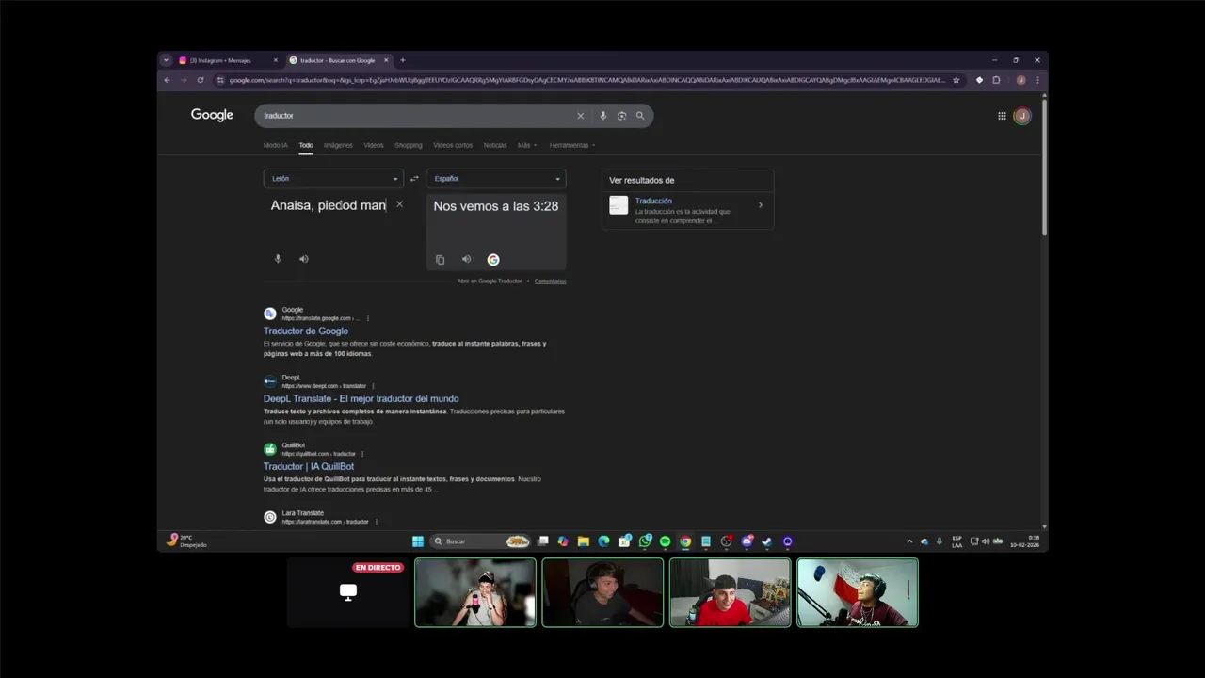Search translation with the Google icon
This screenshot has height=678, width=1205.
click(x=493, y=260)
